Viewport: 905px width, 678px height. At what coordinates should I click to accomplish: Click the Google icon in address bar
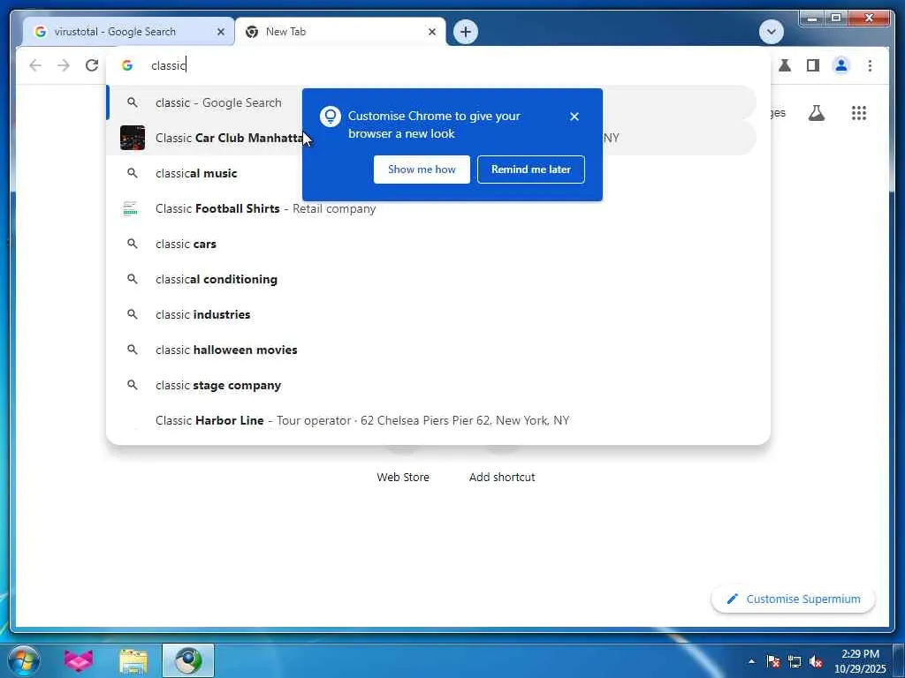[127, 65]
